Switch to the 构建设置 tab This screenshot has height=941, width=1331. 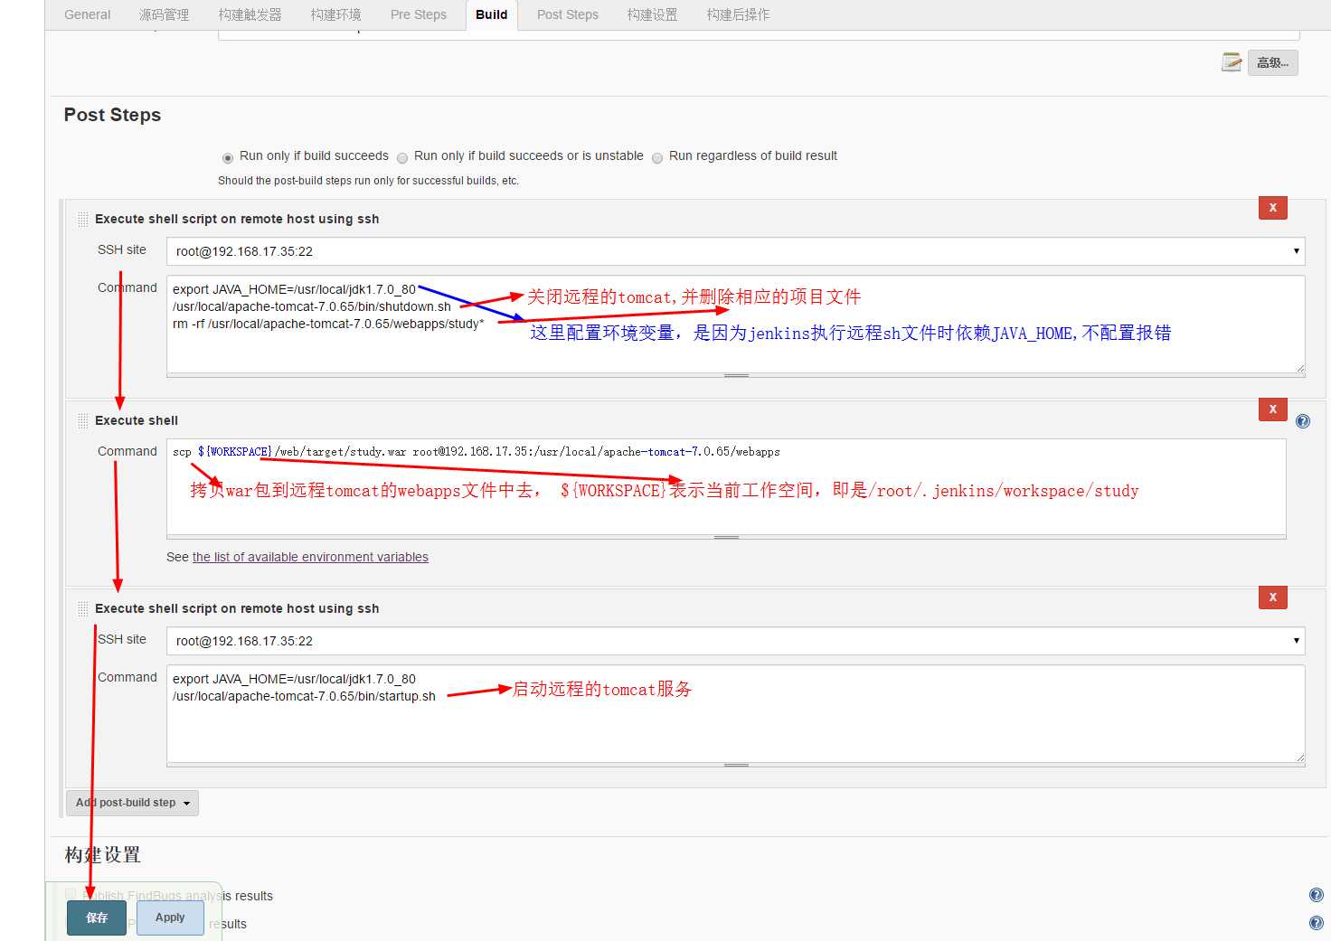[653, 14]
